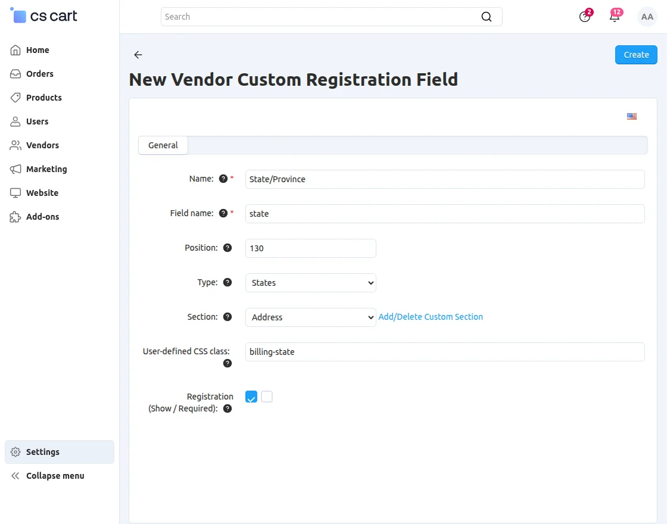
Task: Show help tooltip for Position
Action: tap(227, 248)
